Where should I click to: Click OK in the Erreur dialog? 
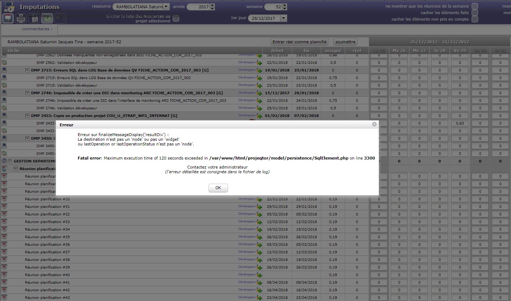pyautogui.click(x=218, y=188)
